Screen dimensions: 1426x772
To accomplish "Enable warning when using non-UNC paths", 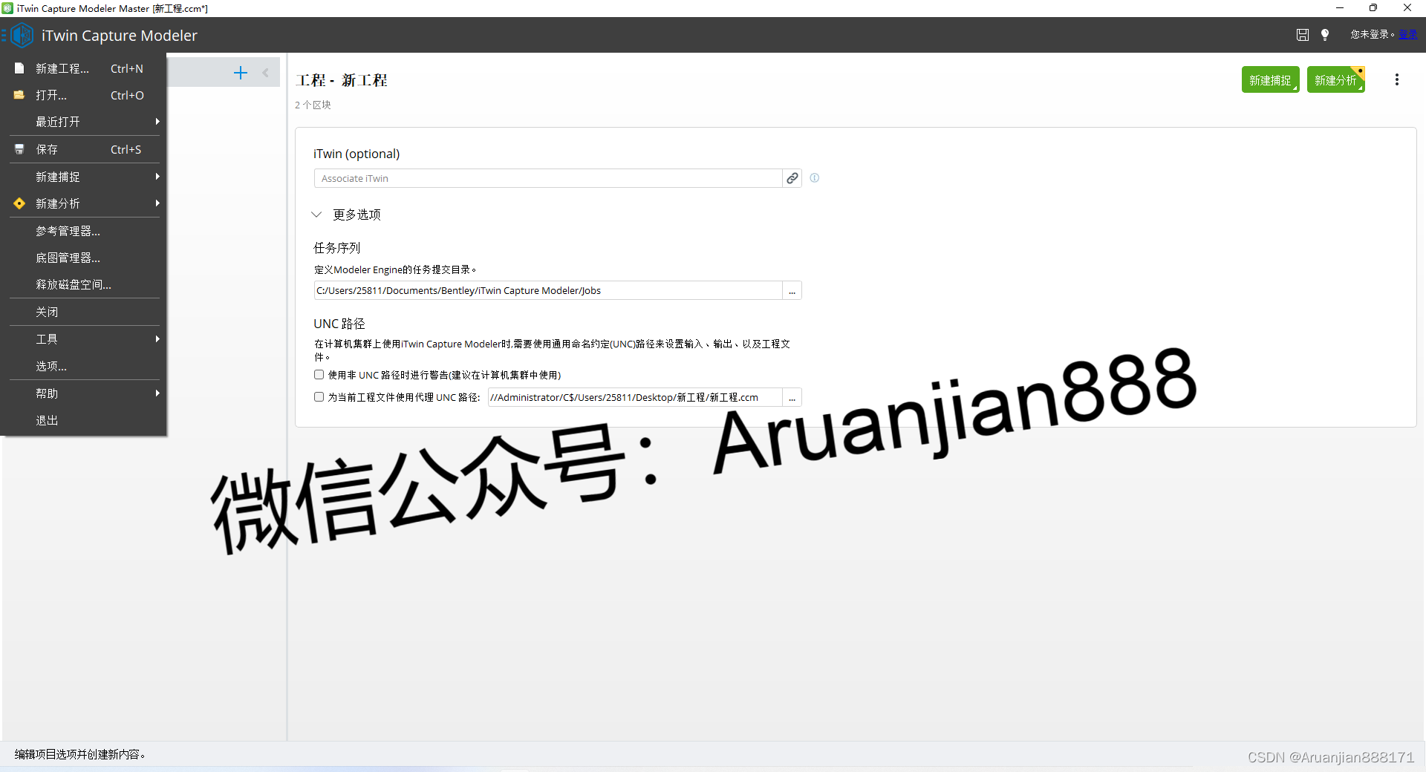I will pos(319,375).
